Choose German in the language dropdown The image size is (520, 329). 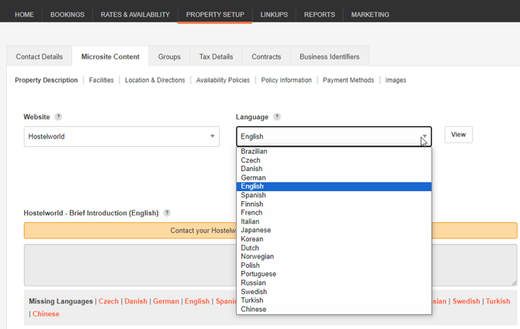pyautogui.click(x=253, y=177)
